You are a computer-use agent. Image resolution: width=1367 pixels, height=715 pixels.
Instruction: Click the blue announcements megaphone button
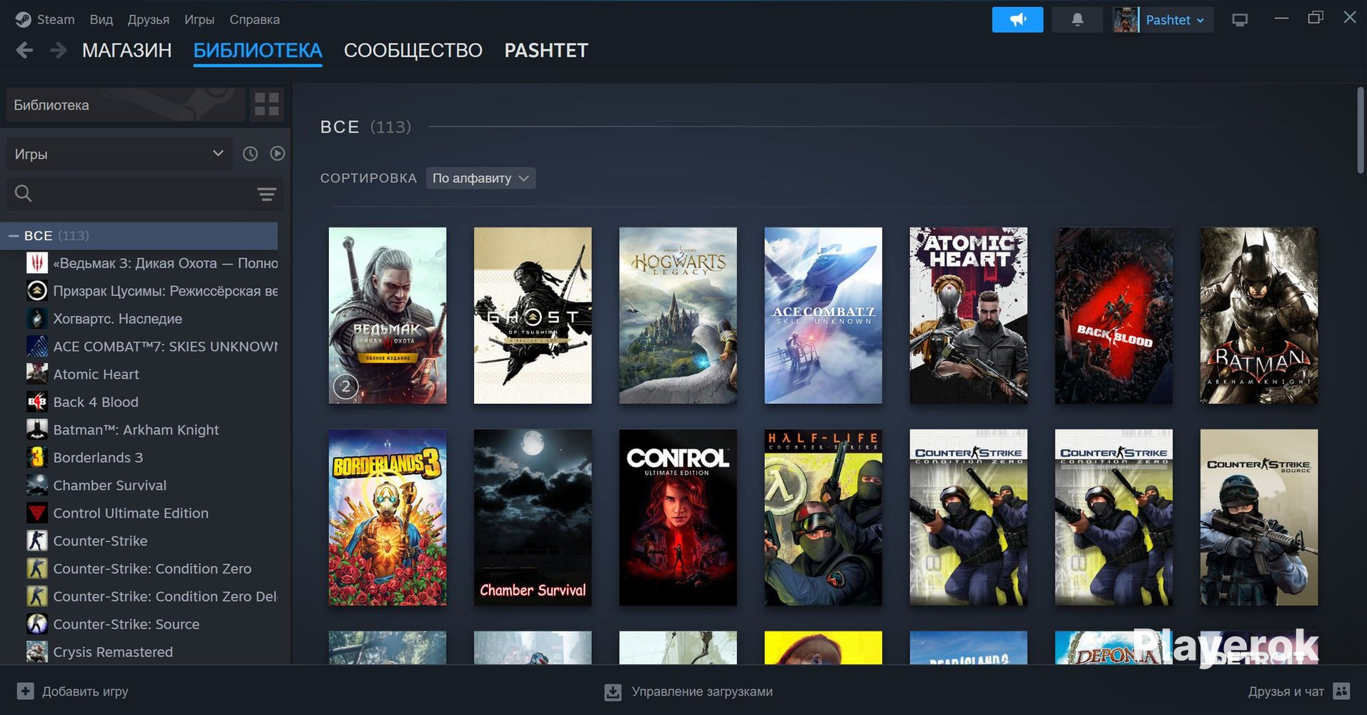point(1017,19)
